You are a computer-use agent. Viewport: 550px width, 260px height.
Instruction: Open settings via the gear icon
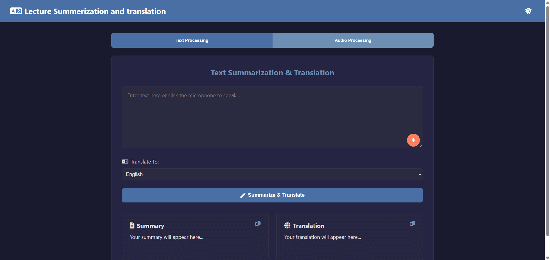(528, 11)
